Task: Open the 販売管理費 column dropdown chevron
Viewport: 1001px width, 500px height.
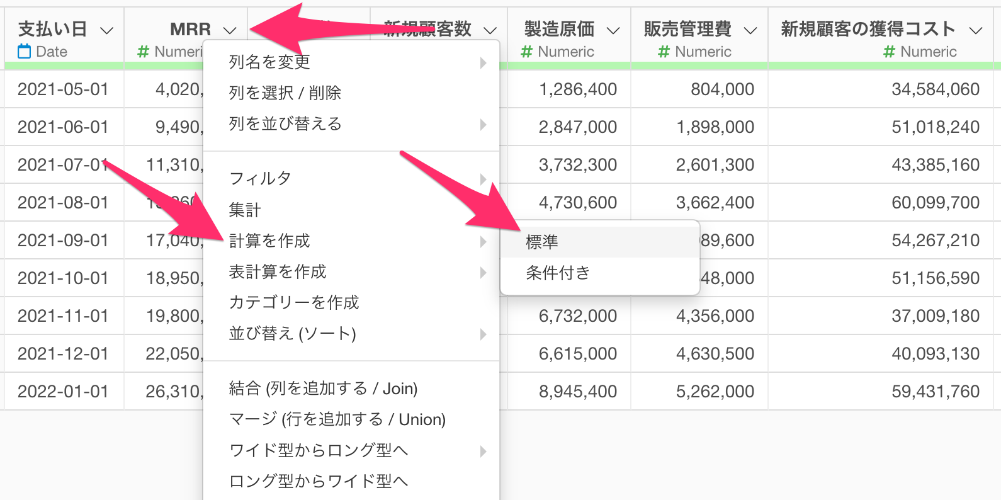Action: click(750, 30)
